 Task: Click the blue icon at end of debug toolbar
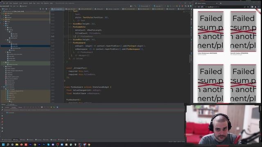[57, 107]
